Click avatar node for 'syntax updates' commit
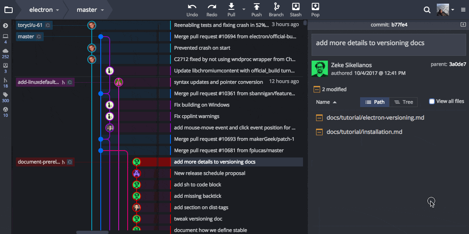Image resolution: width=469 pixels, height=234 pixels. point(119,82)
